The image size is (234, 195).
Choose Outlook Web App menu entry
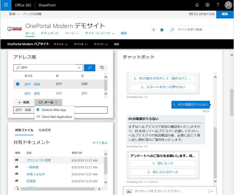click(54, 110)
